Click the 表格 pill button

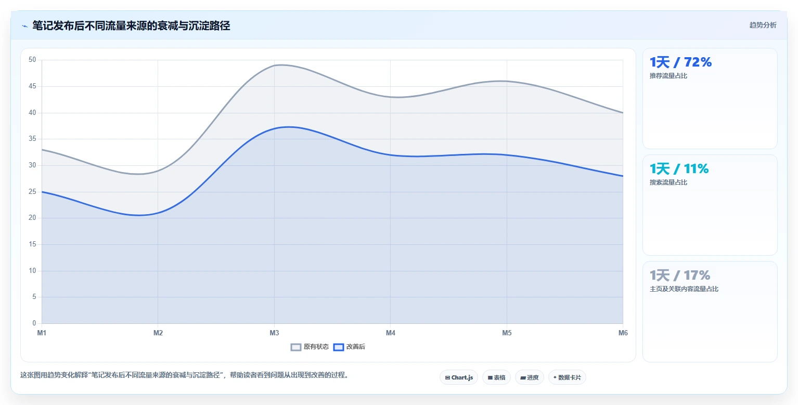[496, 377]
